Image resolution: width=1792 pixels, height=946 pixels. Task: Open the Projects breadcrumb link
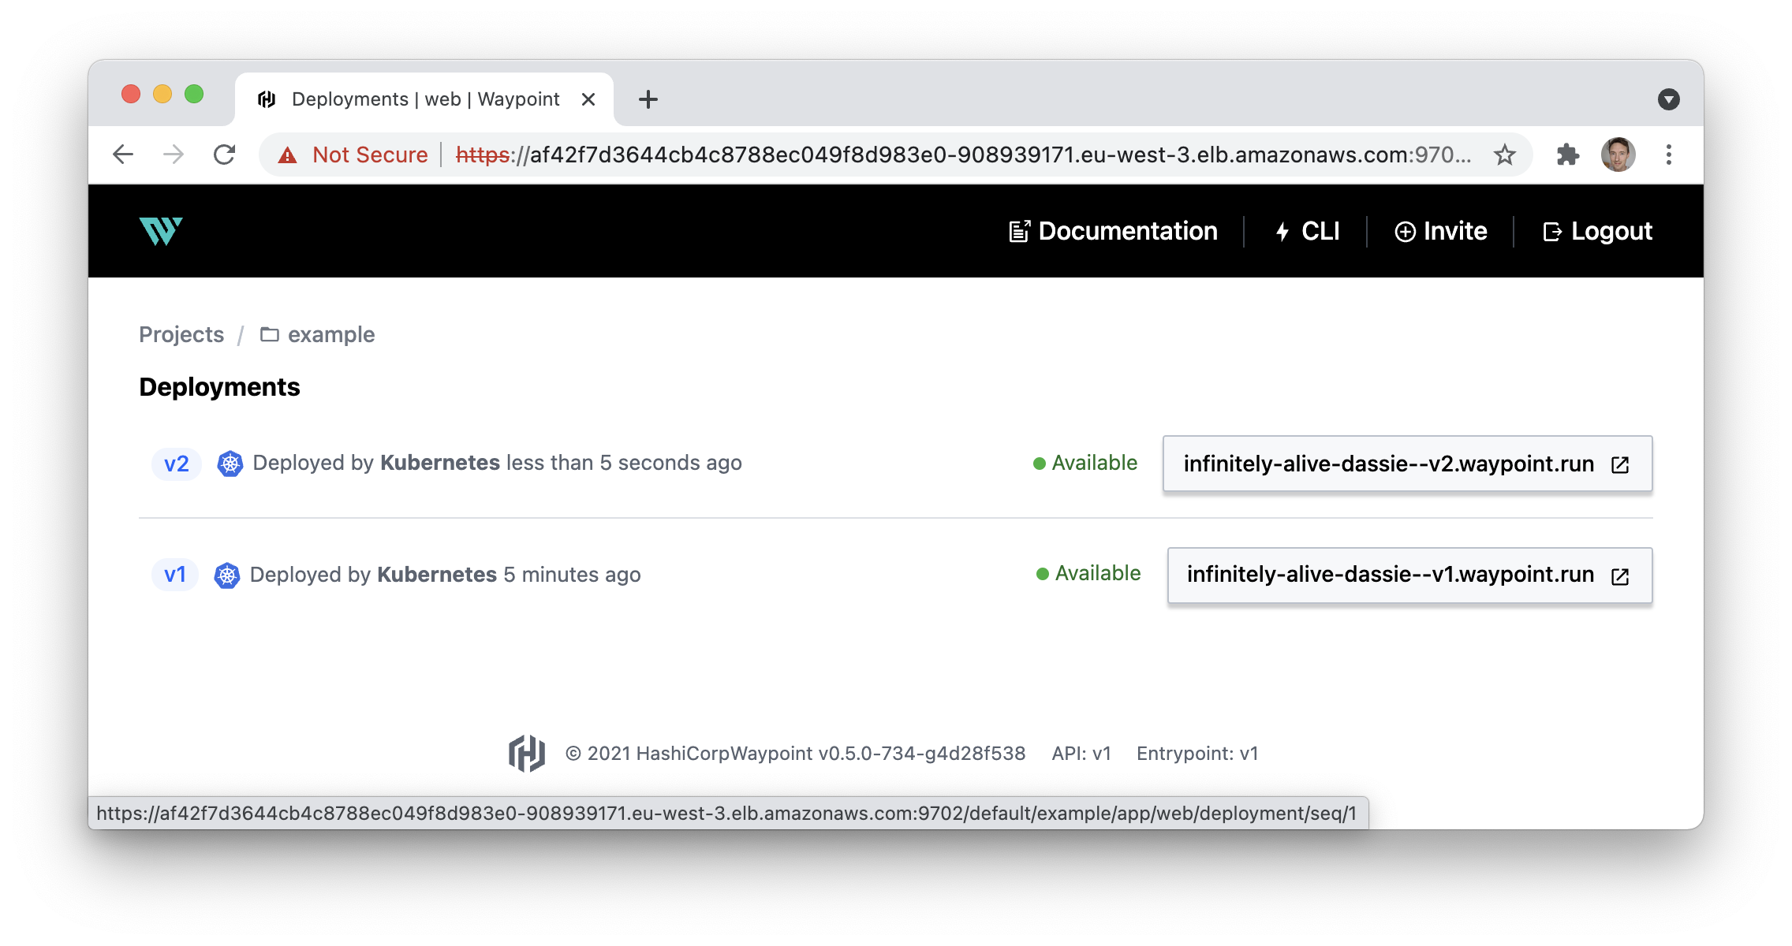tap(181, 334)
